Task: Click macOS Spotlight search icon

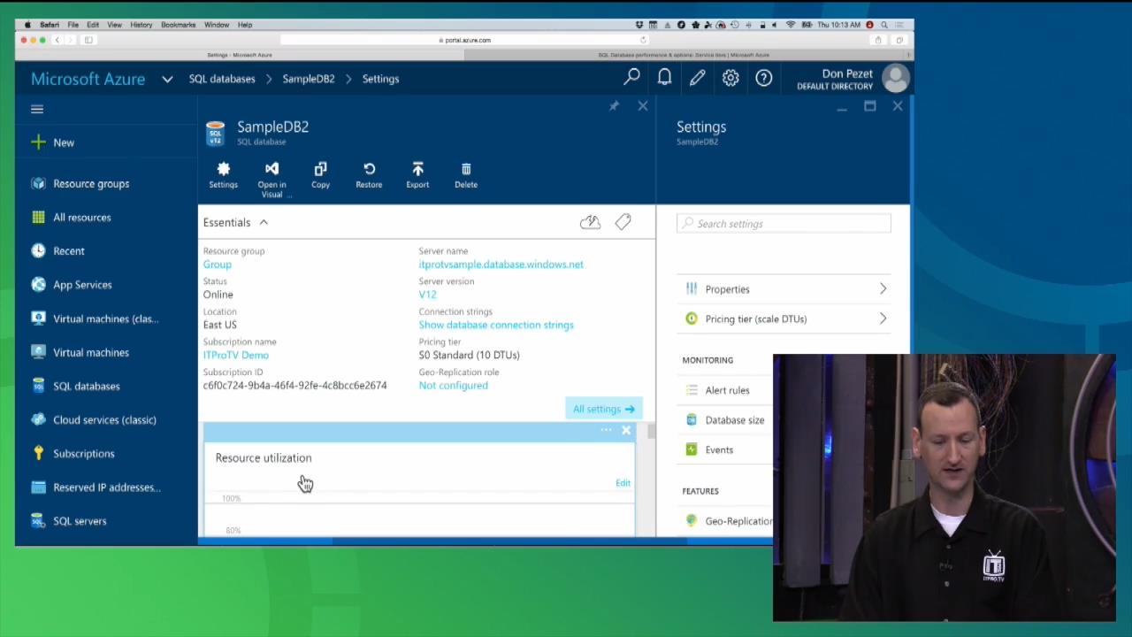Action: tap(883, 25)
